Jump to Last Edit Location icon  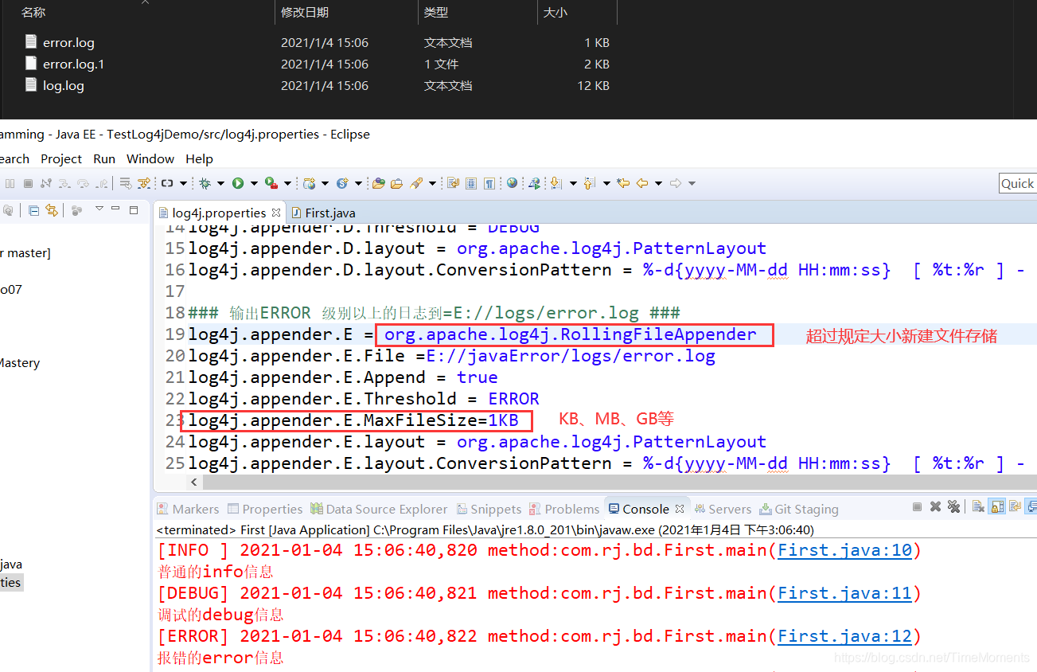[623, 183]
